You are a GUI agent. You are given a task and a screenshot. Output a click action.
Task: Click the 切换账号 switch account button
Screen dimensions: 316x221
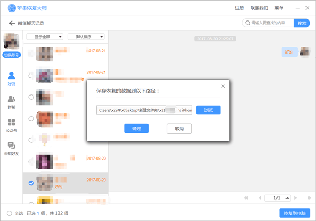(12, 55)
